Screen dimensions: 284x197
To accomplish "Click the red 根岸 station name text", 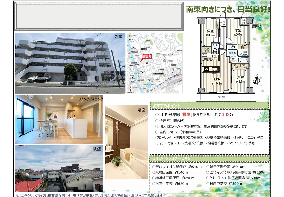I will [x=186, y=115].
